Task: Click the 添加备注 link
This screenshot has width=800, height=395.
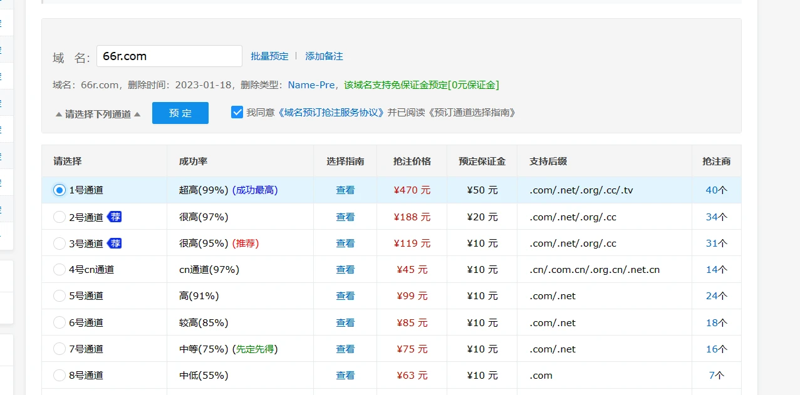Action: click(324, 56)
